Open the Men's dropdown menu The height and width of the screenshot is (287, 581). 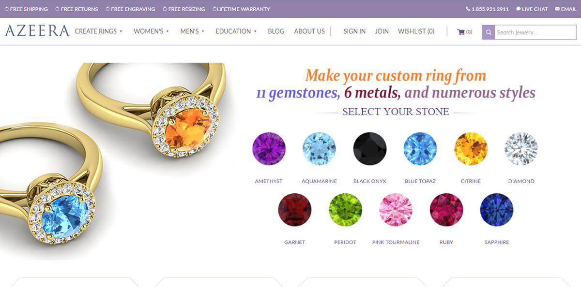[x=192, y=31]
